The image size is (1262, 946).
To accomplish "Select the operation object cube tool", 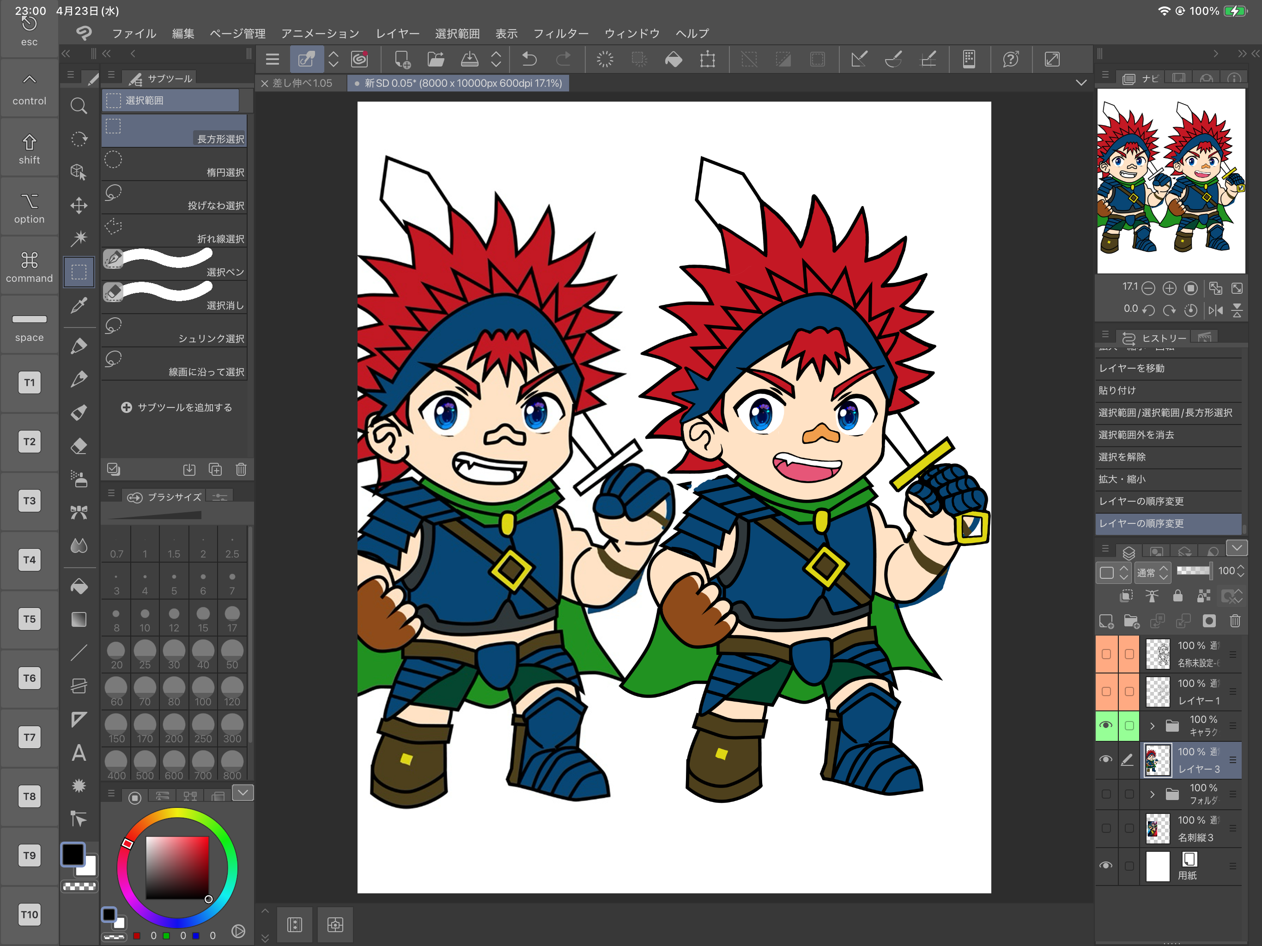I will click(79, 172).
